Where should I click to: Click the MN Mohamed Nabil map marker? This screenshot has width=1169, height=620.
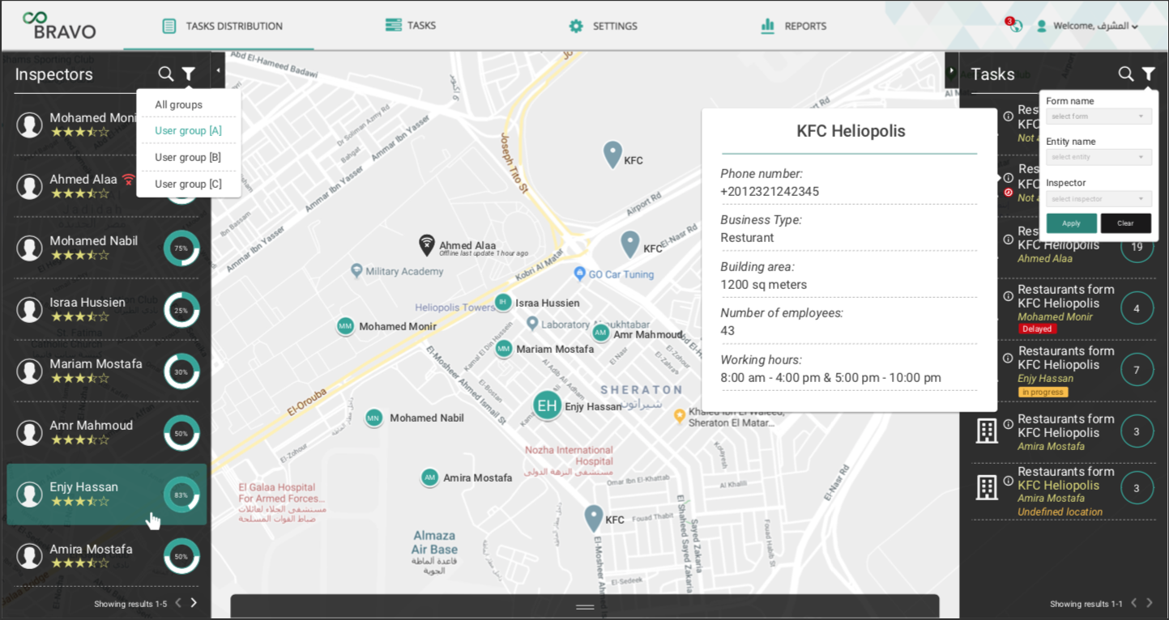tap(373, 418)
